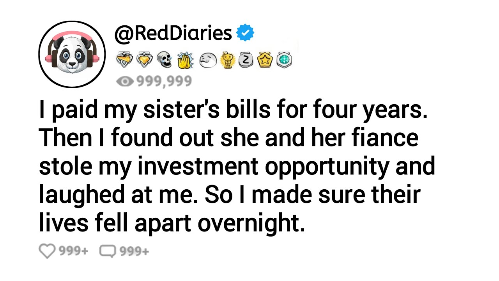Select the silver Z medal award
This screenshot has width=499, height=281.
[x=246, y=60]
